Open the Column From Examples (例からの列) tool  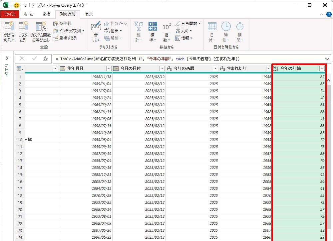point(9,32)
